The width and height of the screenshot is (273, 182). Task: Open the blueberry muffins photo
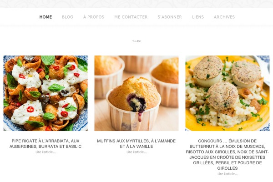point(136,93)
